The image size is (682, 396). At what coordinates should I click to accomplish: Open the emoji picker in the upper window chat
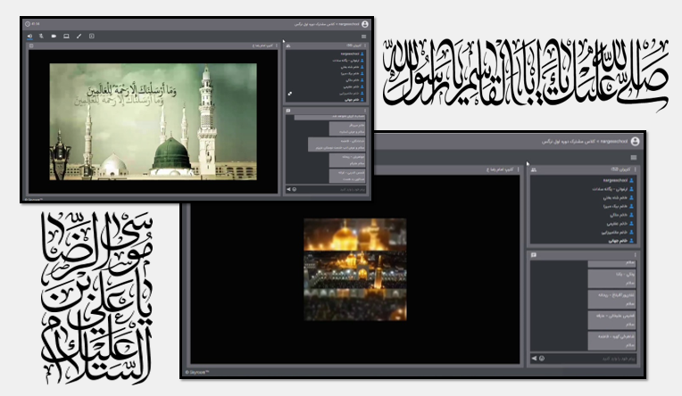295,189
